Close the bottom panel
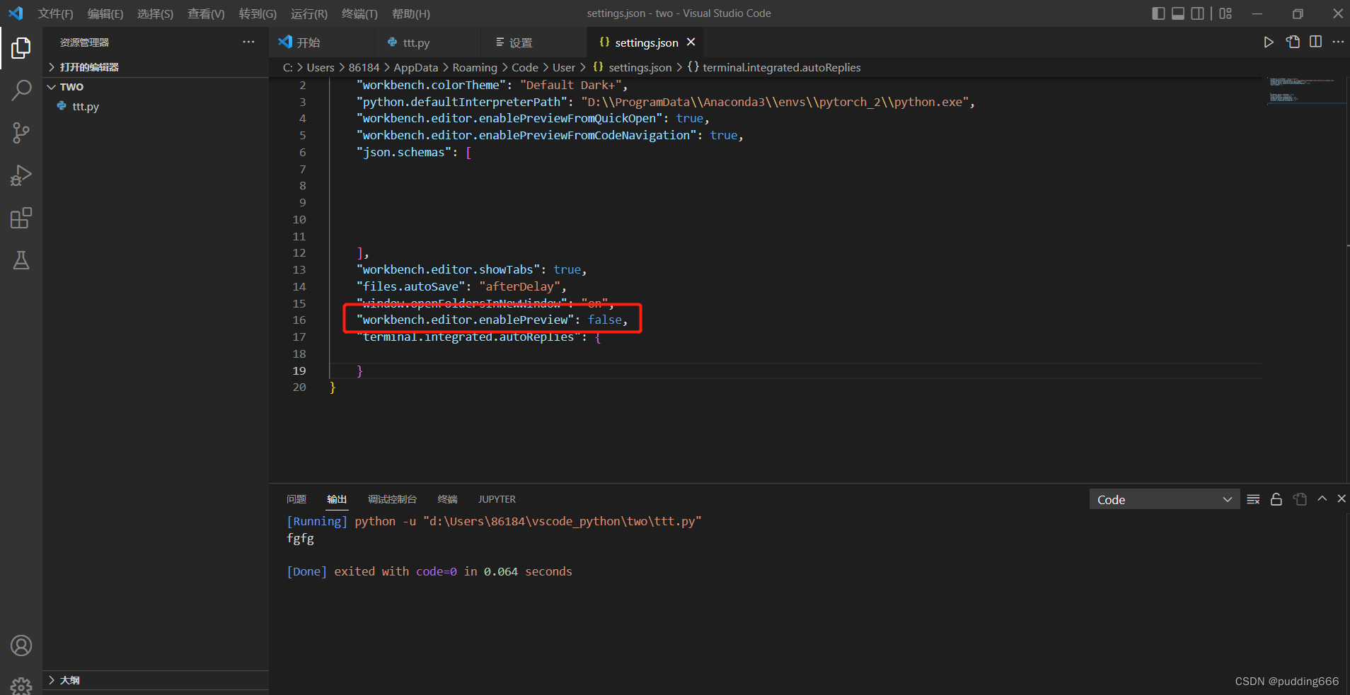The height and width of the screenshot is (695, 1350). tap(1341, 499)
